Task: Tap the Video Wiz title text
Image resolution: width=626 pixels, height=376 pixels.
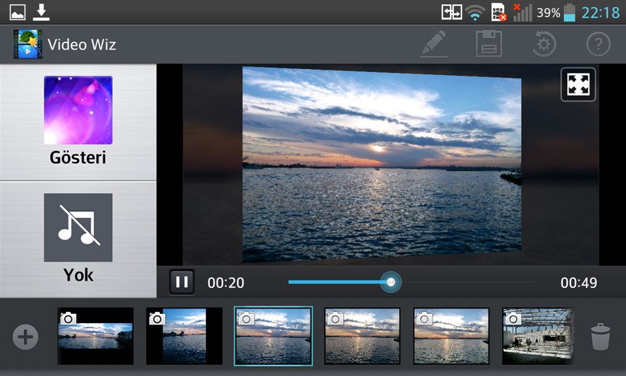Action: 82,44
